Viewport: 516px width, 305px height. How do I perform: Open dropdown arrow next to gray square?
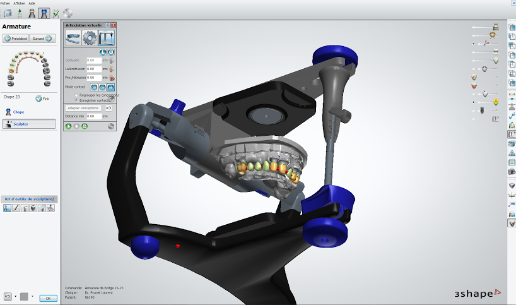[x=32, y=296]
